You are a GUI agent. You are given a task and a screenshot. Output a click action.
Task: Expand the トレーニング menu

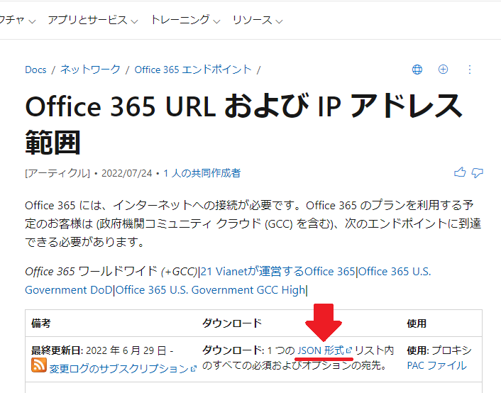pyautogui.click(x=185, y=21)
